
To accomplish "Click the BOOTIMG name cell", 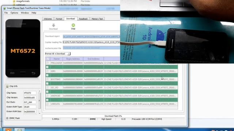I will tap(56, 79).
